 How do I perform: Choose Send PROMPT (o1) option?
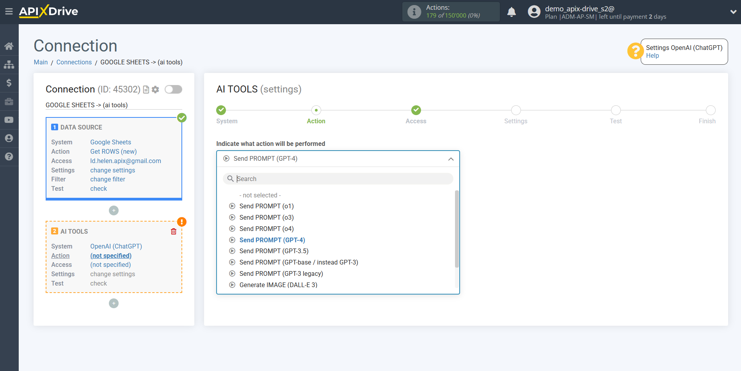[267, 206]
